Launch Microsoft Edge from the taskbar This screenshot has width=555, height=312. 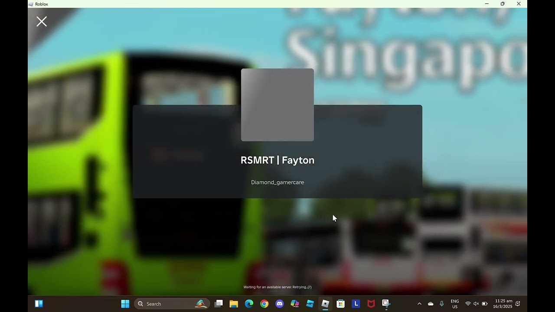coord(249,304)
